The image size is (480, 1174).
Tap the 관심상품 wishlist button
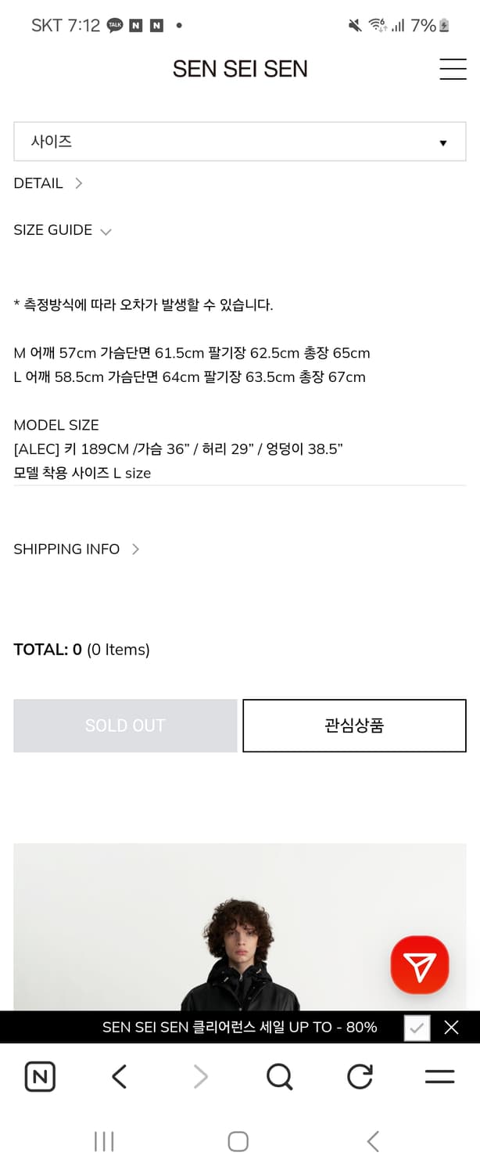pos(354,726)
